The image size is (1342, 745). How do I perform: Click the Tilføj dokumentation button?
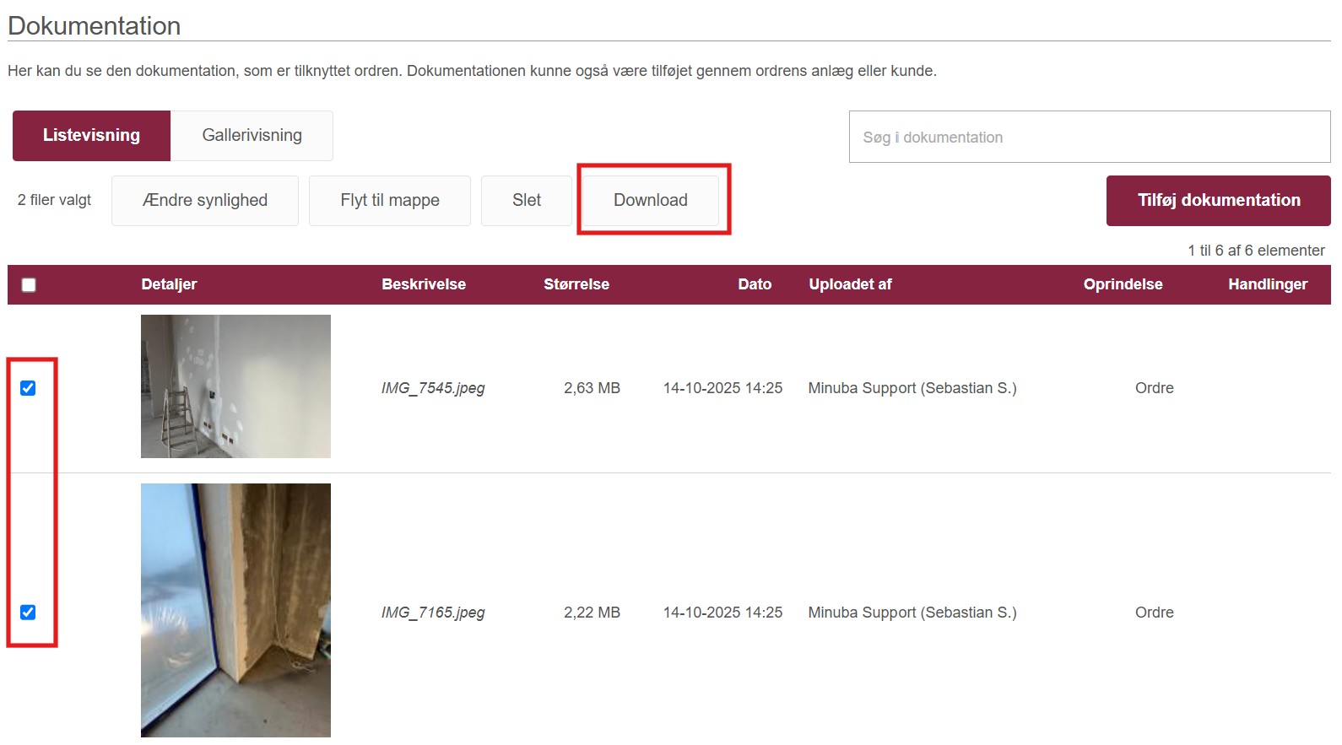(1218, 201)
